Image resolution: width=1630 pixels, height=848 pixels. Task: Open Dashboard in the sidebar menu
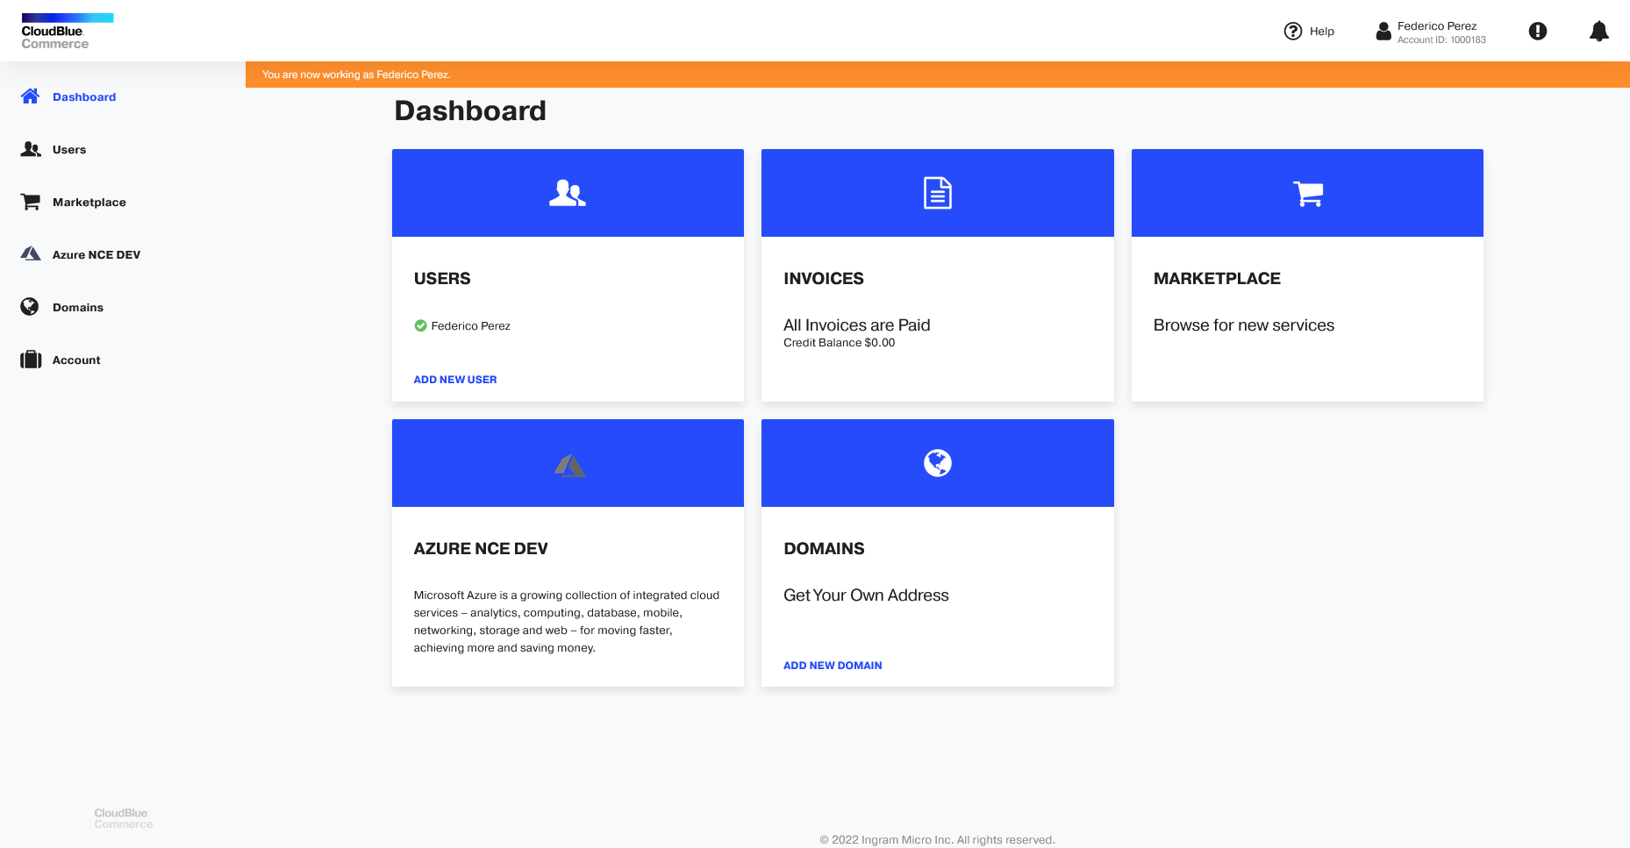pyautogui.click(x=84, y=97)
